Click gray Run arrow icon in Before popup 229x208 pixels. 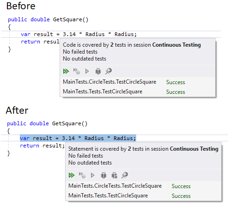(x=87, y=71)
